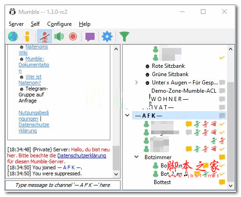Click scroll-down arrow of chat log panel
Screen dimensions: 241x197
click(116, 174)
